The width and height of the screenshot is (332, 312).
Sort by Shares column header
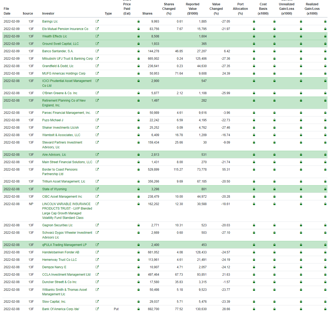pyautogui.click(x=147, y=14)
